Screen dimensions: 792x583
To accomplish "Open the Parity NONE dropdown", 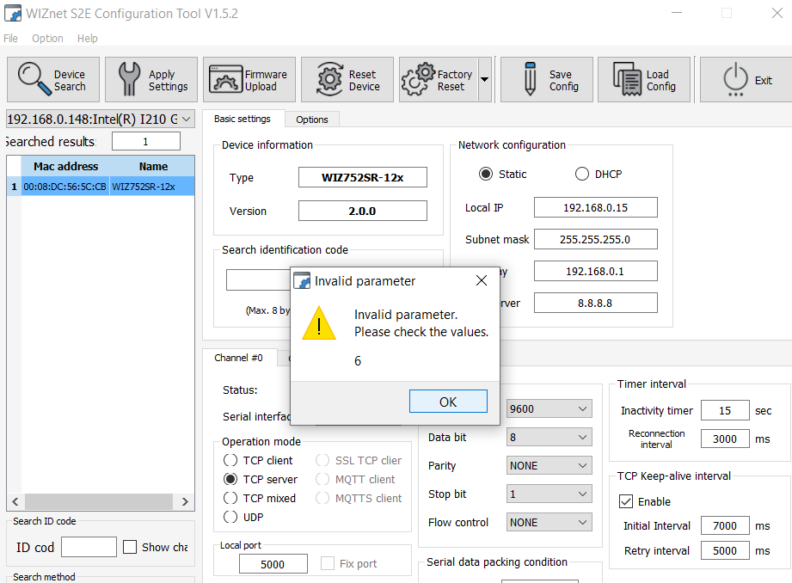I will [549, 465].
